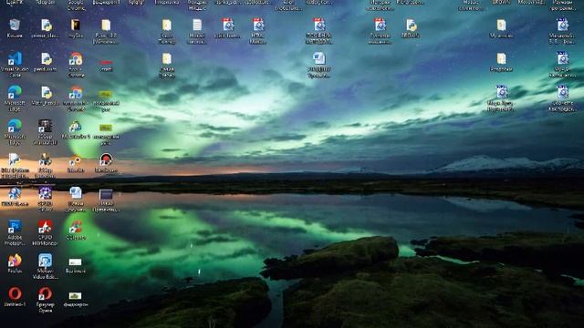Image resolution: width=584 pixels, height=328 pixels.
Task: Select the plain text file near top
Action: click(x=197, y=30)
